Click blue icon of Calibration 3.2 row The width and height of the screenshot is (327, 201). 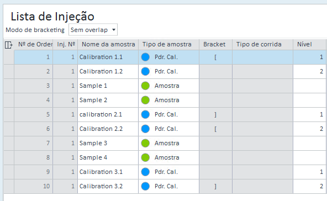(145, 186)
